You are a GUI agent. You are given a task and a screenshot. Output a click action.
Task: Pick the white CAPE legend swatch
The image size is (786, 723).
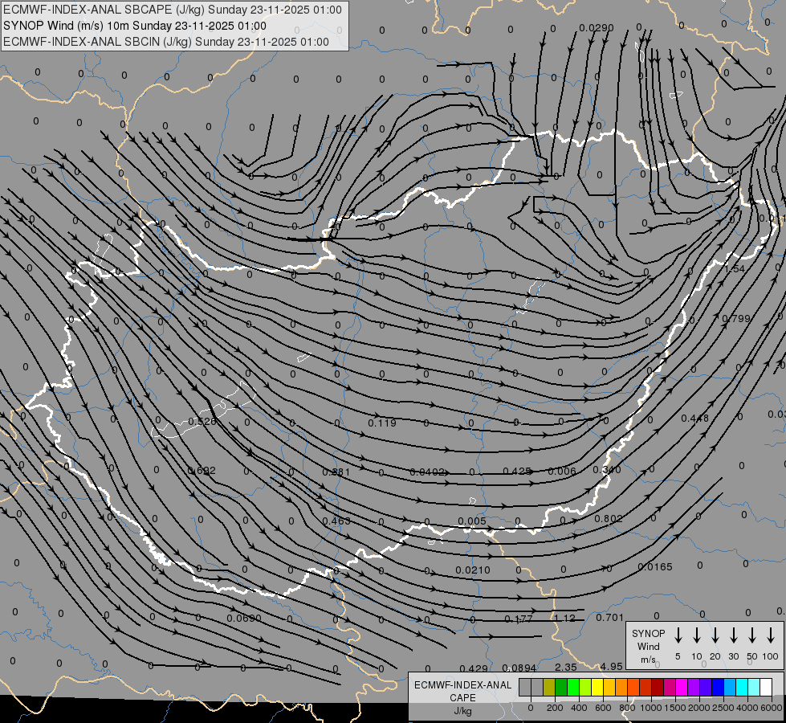pyautogui.click(x=765, y=687)
